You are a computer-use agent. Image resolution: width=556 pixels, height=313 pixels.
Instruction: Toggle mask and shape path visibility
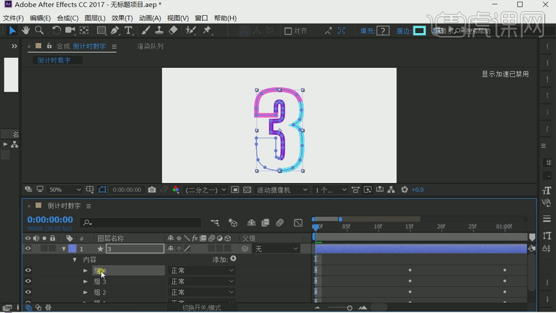point(102,190)
